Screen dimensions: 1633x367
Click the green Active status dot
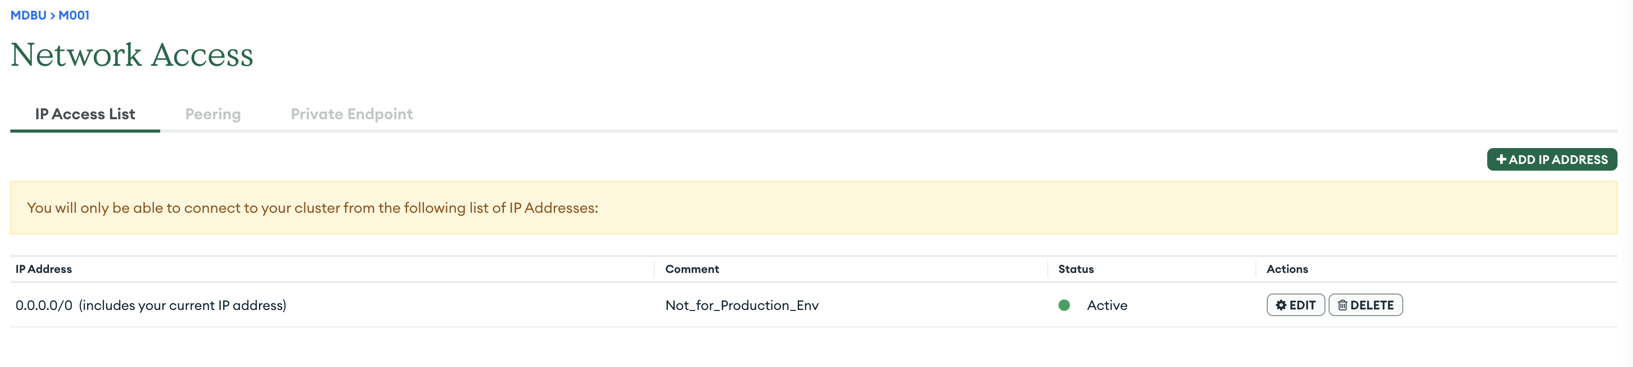pos(1064,305)
